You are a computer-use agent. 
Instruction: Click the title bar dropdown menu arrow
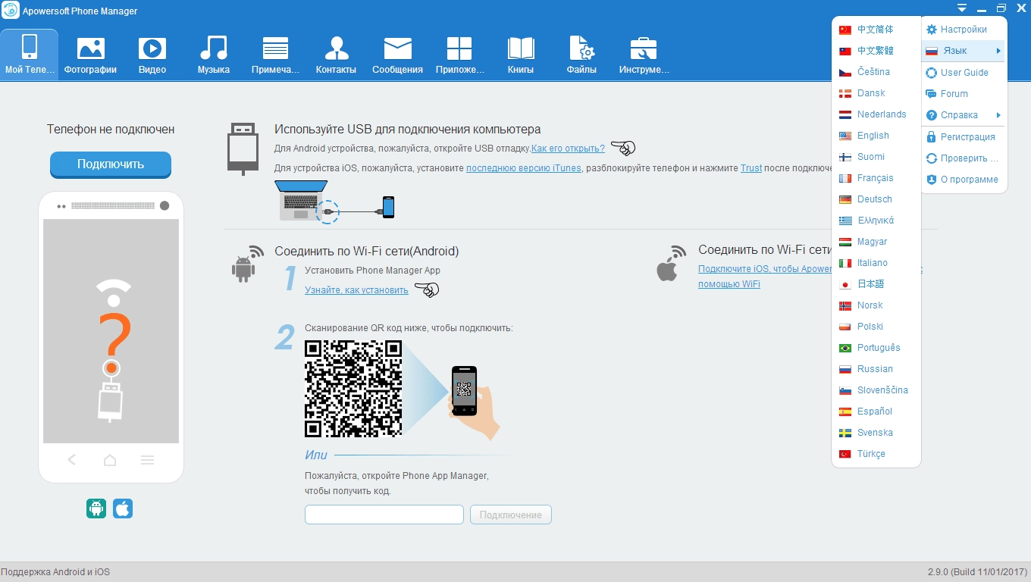point(962,8)
